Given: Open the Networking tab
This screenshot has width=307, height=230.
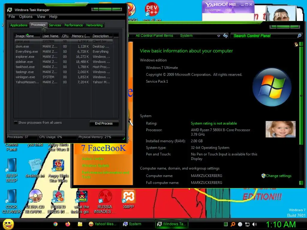Looking at the screenshot, I should pos(94,25).
